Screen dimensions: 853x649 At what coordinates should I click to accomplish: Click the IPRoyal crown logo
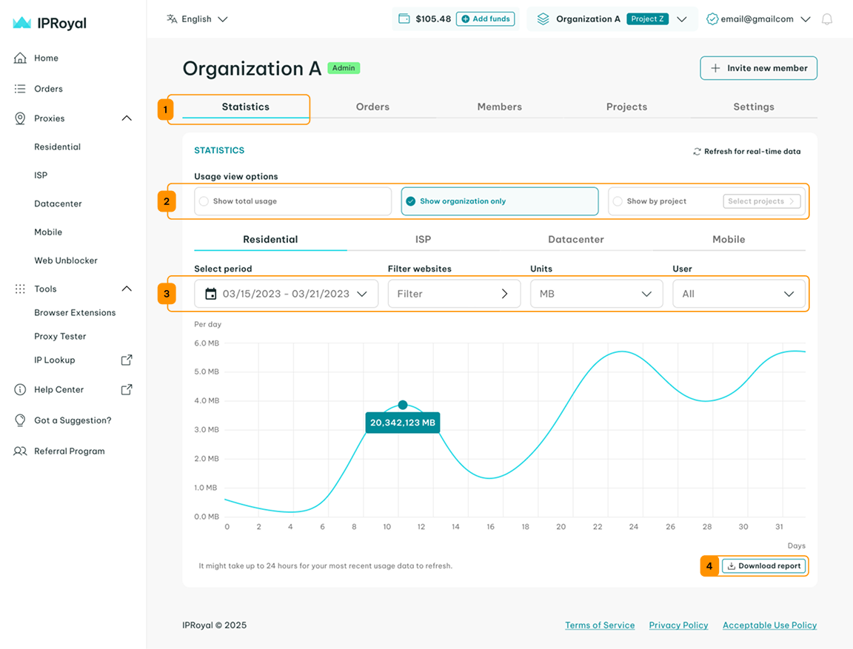tap(22, 23)
